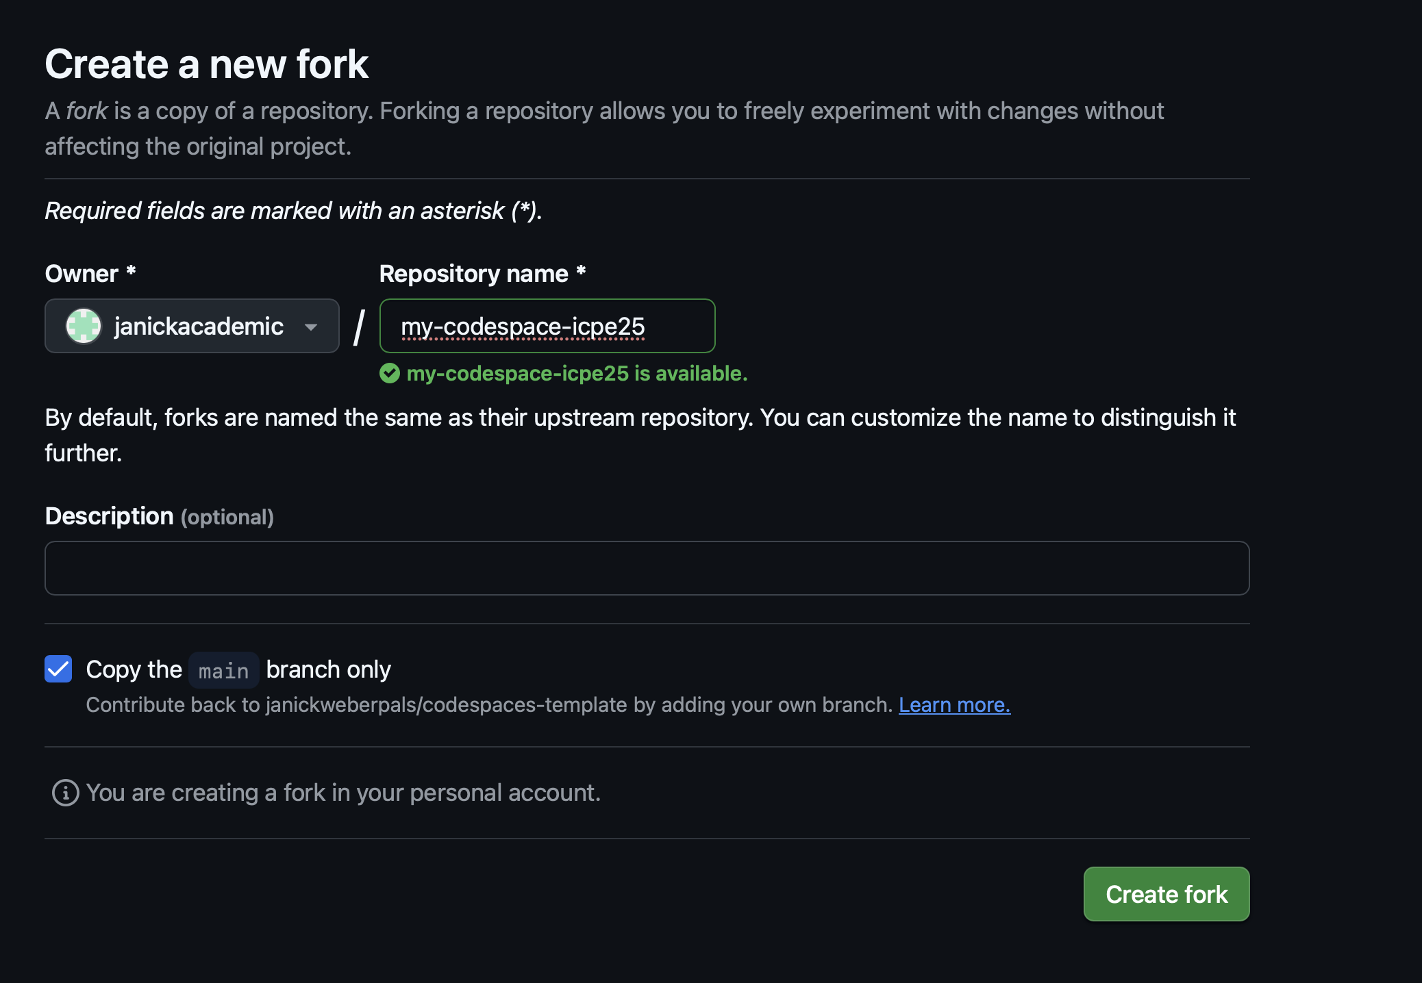Open the Learn more link

pyautogui.click(x=954, y=704)
